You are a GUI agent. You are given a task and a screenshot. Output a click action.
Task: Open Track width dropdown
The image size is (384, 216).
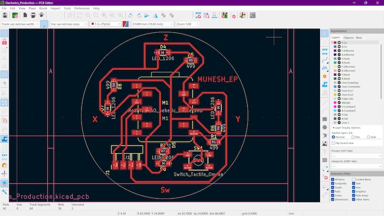(20, 24)
